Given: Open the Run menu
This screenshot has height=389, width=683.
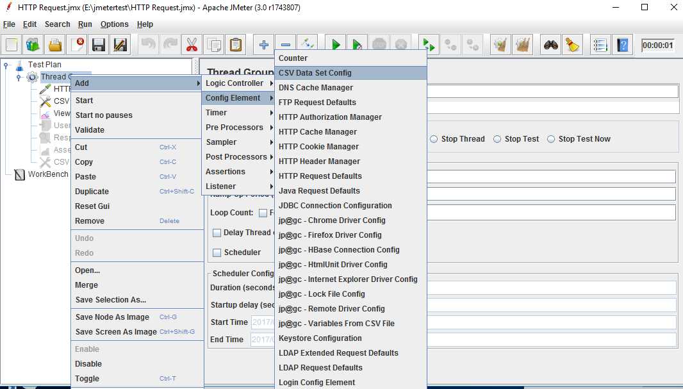Looking at the screenshot, I should [x=85, y=24].
